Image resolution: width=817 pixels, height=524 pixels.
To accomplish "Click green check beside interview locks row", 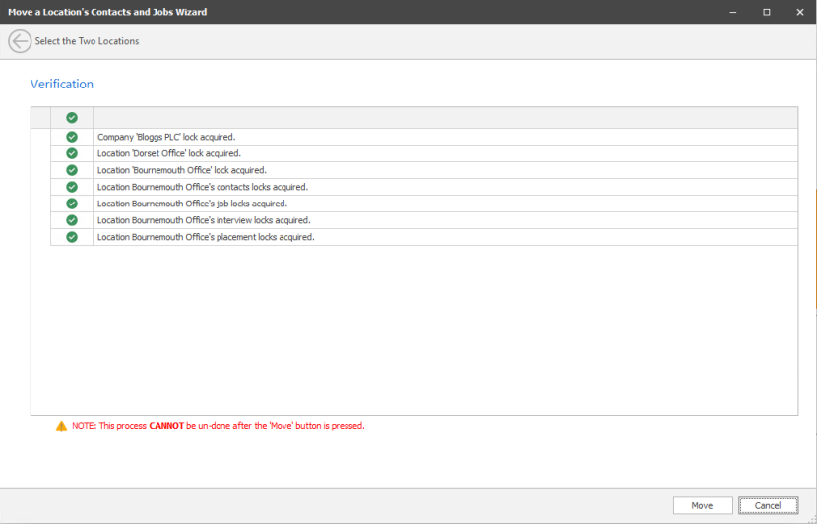I will pyautogui.click(x=72, y=220).
